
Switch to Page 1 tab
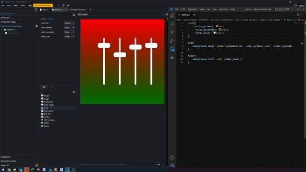point(44,10)
